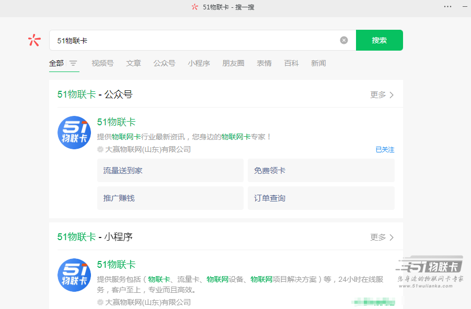Click the verified badge beside the mini program company name
This screenshot has height=309, width=471.
[x=100, y=302]
